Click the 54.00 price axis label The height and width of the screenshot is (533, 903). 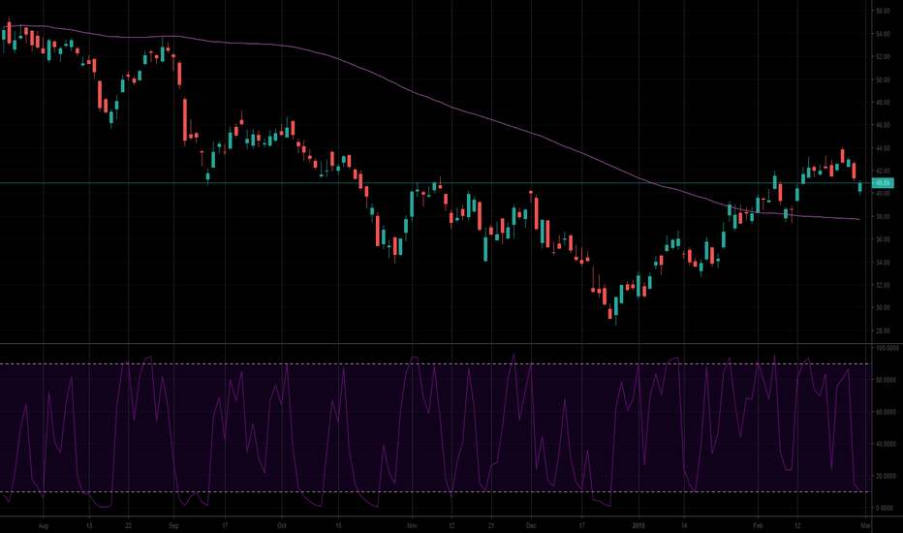883,34
